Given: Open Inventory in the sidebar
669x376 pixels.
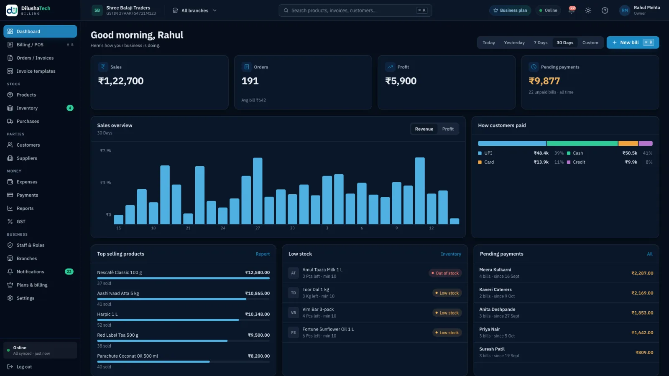Looking at the screenshot, I should coord(40,108).
